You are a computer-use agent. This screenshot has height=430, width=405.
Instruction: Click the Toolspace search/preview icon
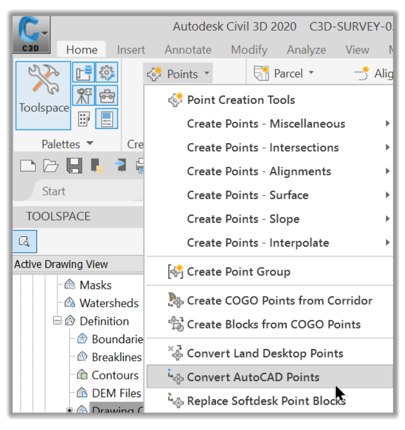coord(24,242)
